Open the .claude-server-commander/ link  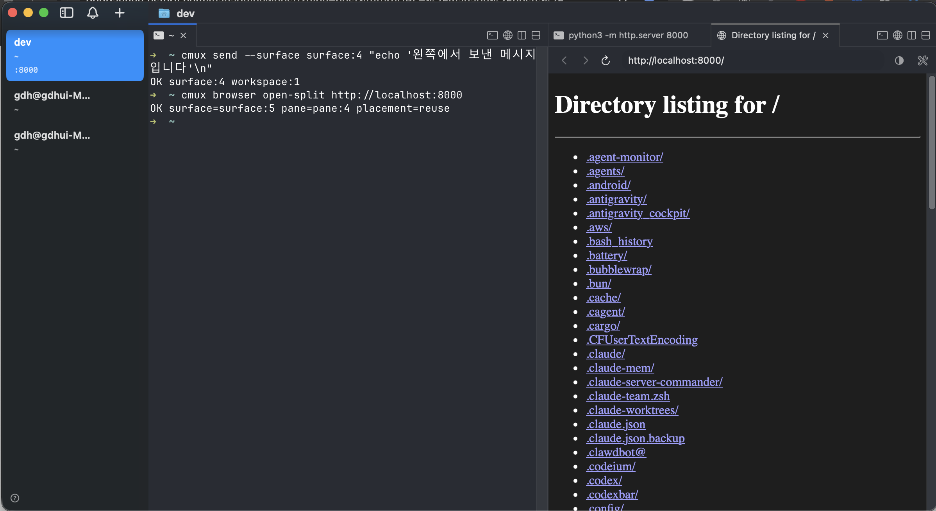pyautogui.click(x=654, y=382)
